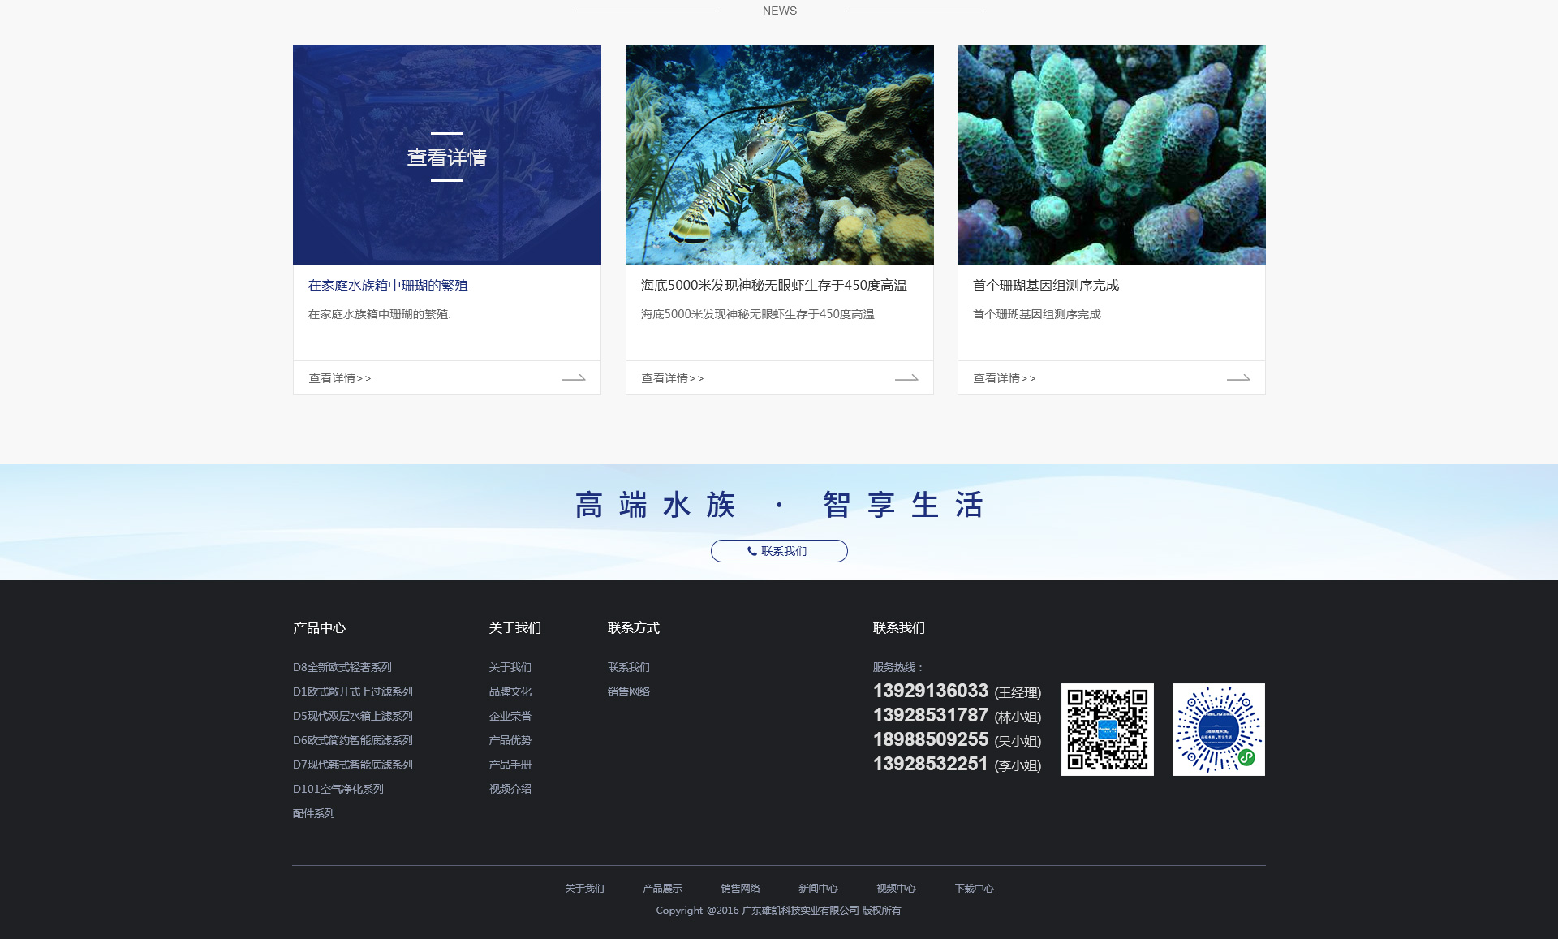
Task: Open D8全新欧式轻奢系列 product link
Action: pos(342,667)
